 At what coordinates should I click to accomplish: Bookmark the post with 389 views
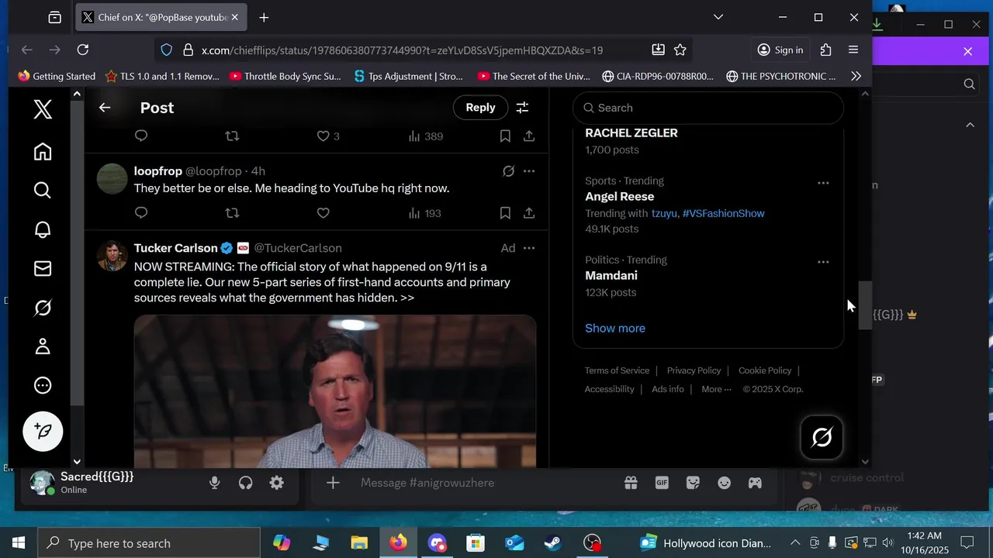tap(505, 136)
